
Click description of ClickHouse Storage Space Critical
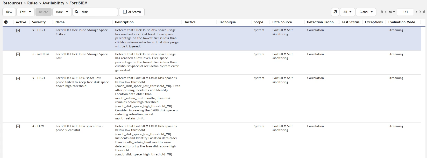click(x=147, y=38)
